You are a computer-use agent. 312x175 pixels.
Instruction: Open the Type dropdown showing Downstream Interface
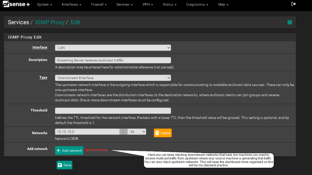(113, 78)
